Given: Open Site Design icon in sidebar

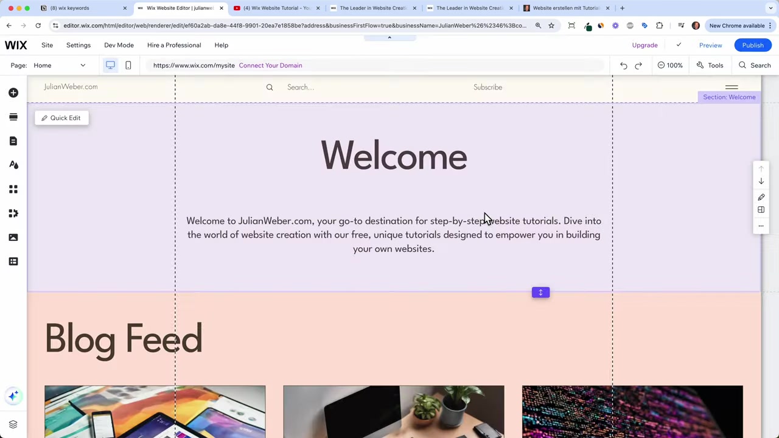Looking at the screenshot, I should 13,165.
